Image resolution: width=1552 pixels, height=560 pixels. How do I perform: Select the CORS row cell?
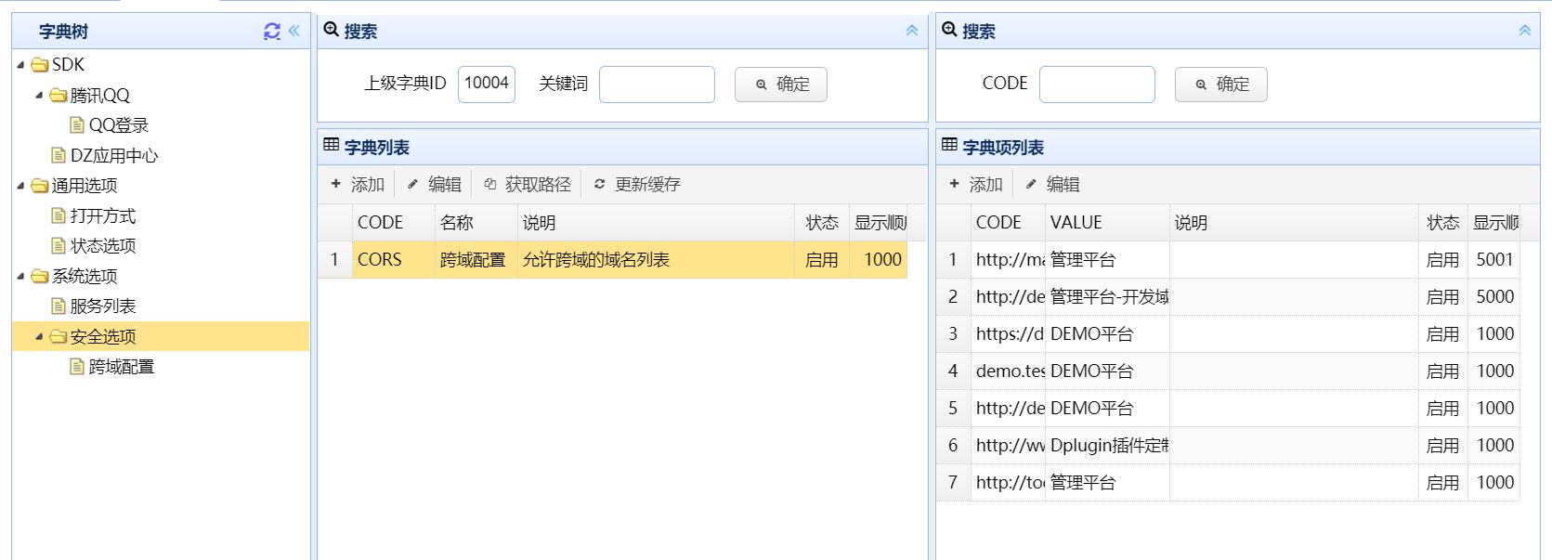pyautogui.click(x=393, y=260)
